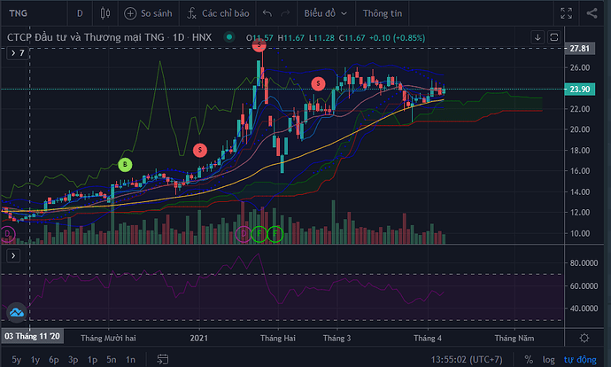Image resolution: width=611 pixels, height=367 pixels.
Task: Click the TradingView cloud logo icon
Action: (17, 312)
